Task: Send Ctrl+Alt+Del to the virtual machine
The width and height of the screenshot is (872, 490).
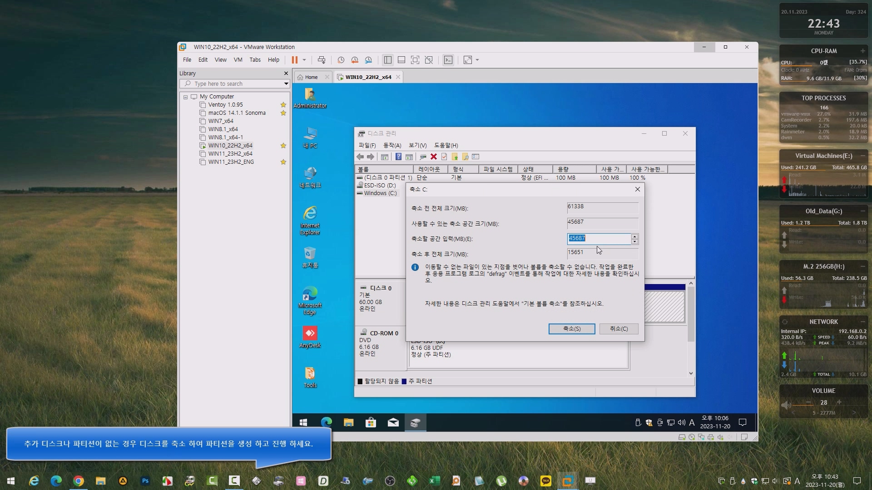Action: pos(322,60)
